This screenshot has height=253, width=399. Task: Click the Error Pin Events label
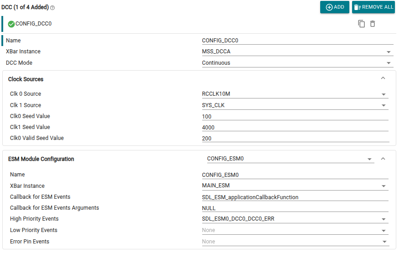30,241
